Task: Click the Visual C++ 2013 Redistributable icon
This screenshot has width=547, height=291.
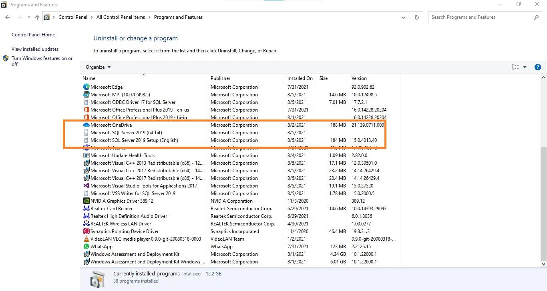Action: [x=86, y=163]
